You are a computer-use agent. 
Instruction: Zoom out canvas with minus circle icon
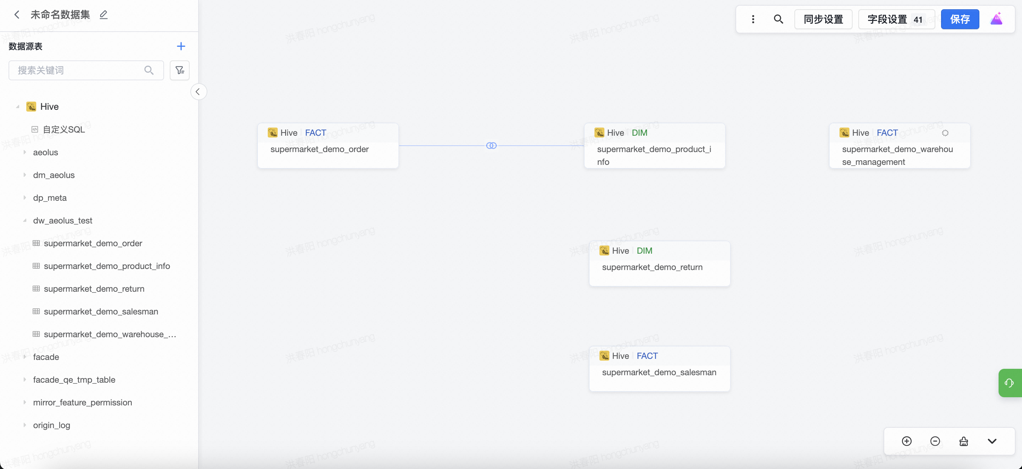click(x=935, y=441)
